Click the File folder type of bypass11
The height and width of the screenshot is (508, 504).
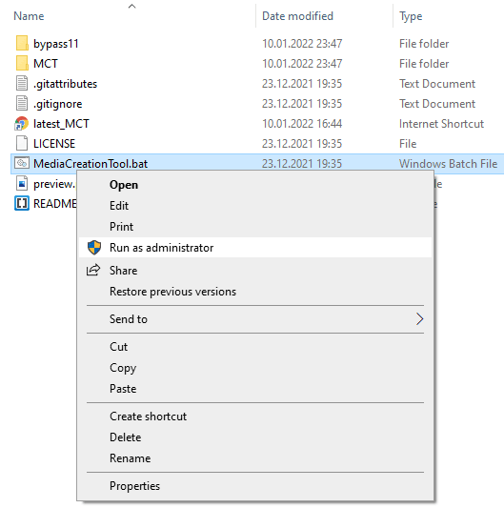[x=424, y=44]
